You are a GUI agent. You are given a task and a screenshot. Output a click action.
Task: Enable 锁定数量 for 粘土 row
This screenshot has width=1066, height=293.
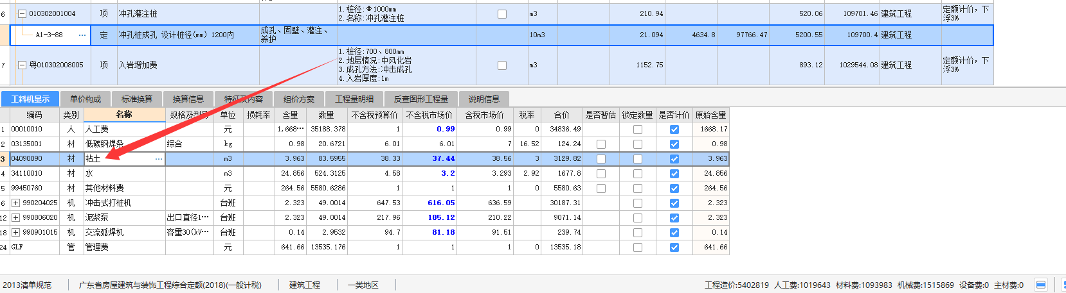(x=638, y=159)
